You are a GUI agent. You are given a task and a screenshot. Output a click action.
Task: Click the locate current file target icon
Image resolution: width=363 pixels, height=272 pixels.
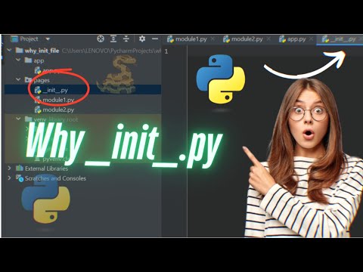click(x=101, y=39)
